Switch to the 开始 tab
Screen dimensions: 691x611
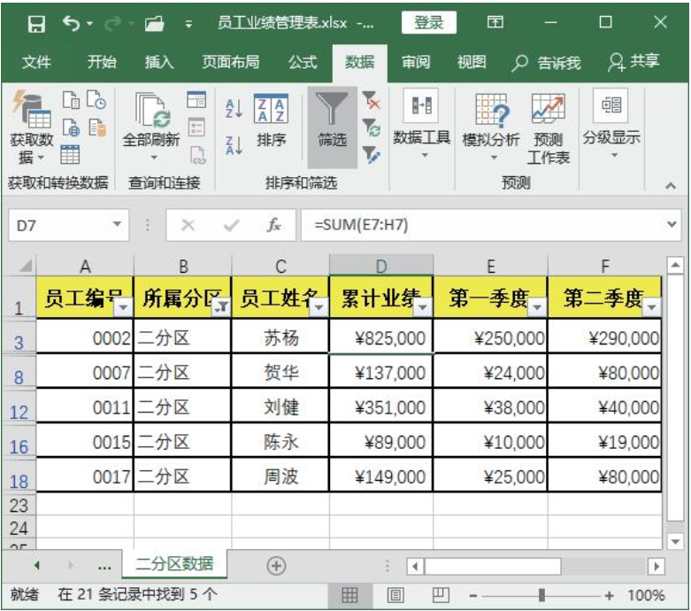tap(102, 62)
